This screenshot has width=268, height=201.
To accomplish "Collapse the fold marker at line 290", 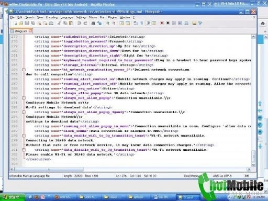I will coord(24,98).
